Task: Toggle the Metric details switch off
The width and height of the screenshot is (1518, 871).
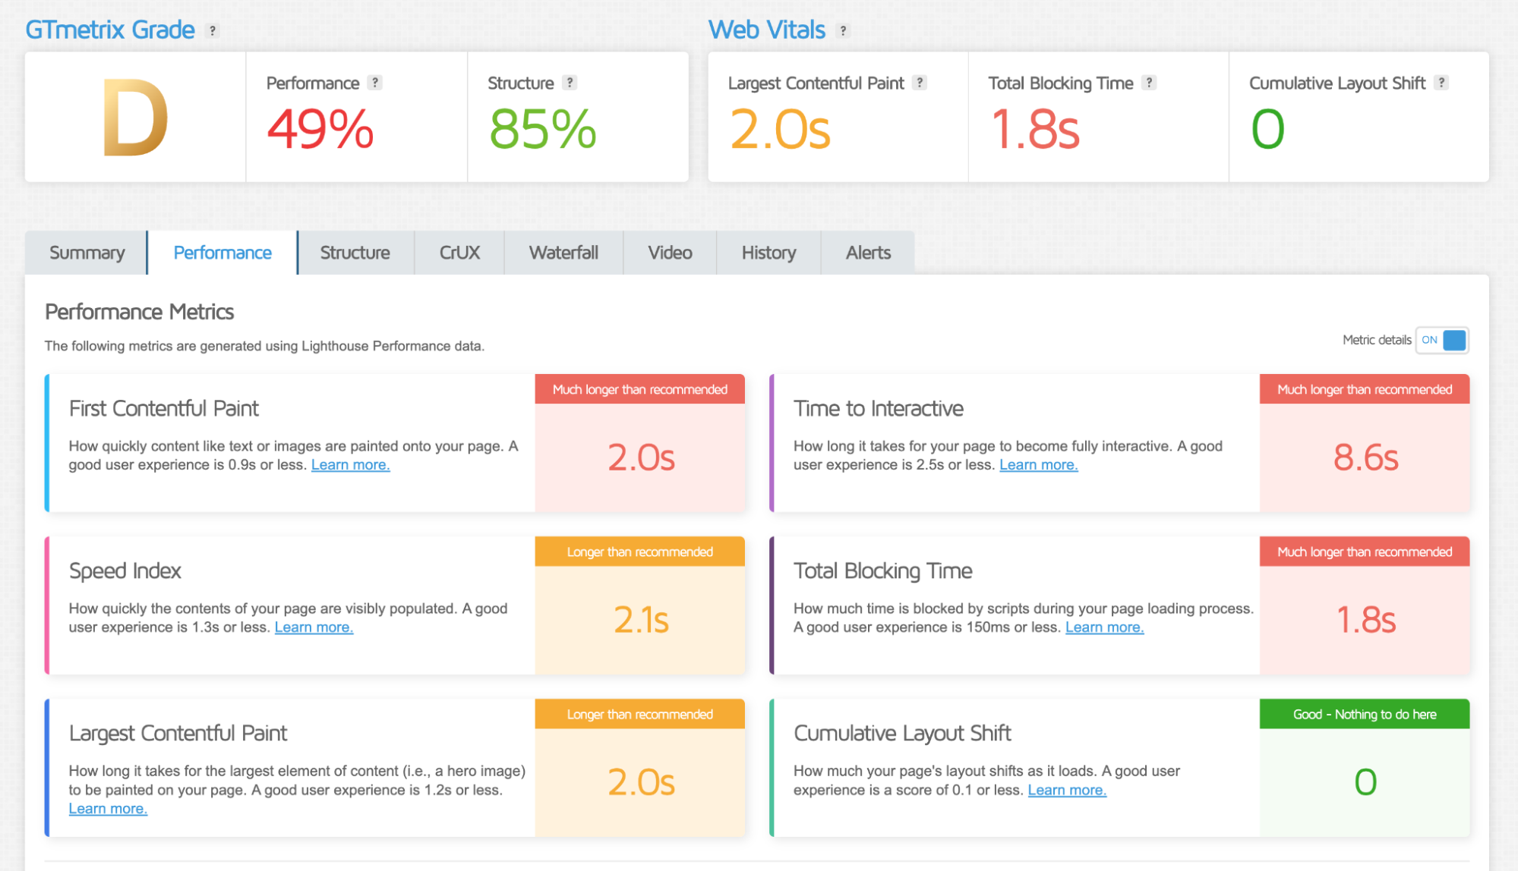Action: coord(1442,340)
